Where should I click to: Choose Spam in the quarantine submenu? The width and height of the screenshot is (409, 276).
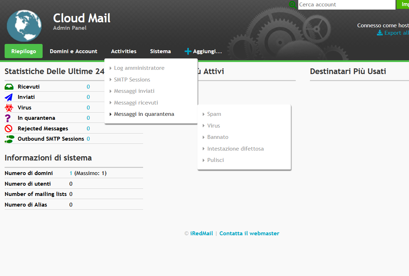(214, 114)
